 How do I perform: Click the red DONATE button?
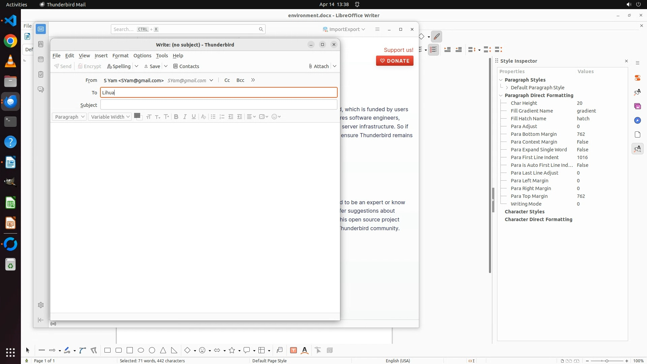(395, 61)
